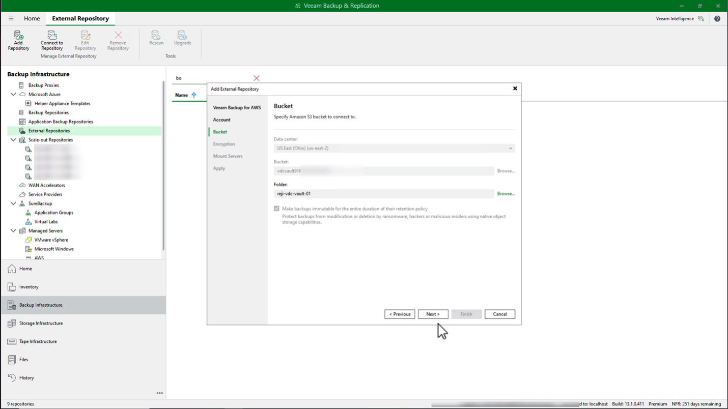This screenshot has height=409, width=728.
Task: Select Application Groups under SureBackup
Action: pyautogui.click(x=53, y=213)
